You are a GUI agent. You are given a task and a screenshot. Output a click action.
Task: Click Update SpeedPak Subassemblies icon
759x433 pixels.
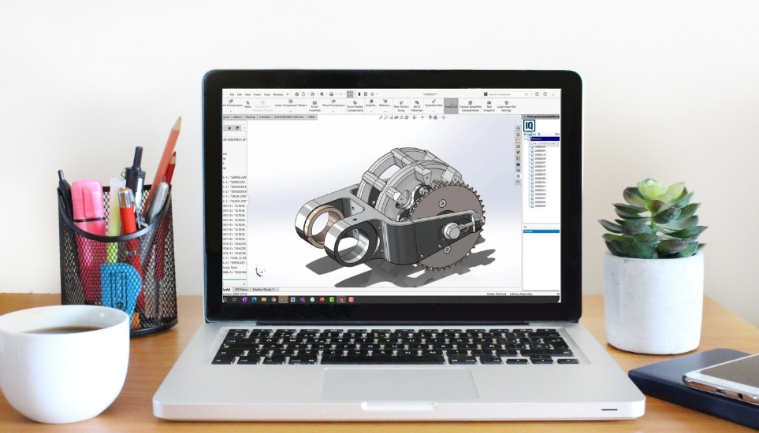click(x=470, y=102)
